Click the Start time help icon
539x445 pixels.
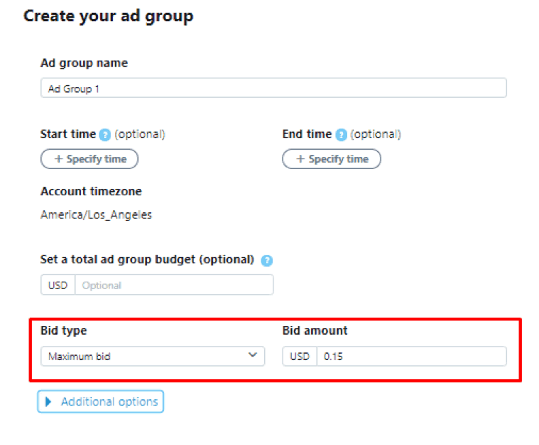[x=105, y=135]
